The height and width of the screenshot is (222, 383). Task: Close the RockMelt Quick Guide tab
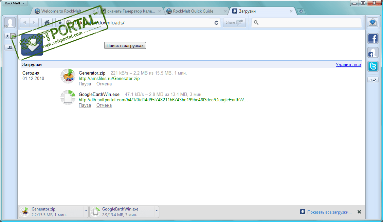(225, 11)
